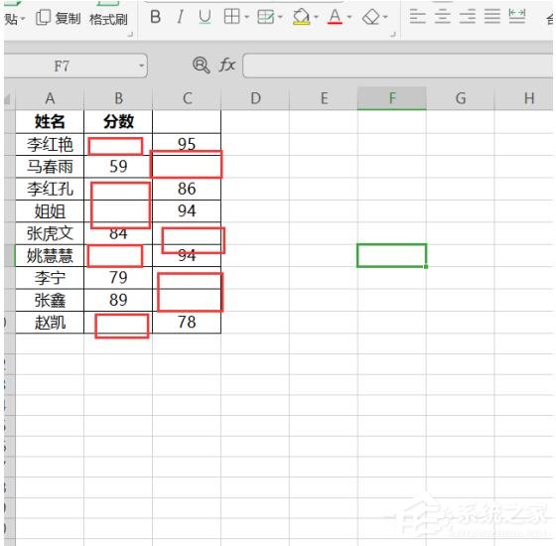Click the formula bar input
556x546 pixels.
pyautogui.click(x=398, y=66)
